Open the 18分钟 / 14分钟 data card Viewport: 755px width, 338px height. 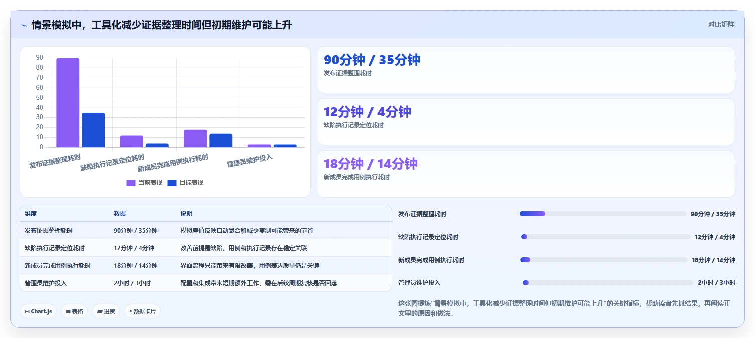pyautogui.click(x=526, y=174)
